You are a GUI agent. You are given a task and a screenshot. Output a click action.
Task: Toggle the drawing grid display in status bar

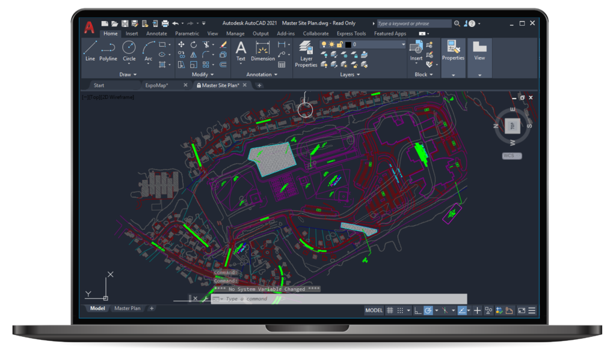(x=390, y=310)
